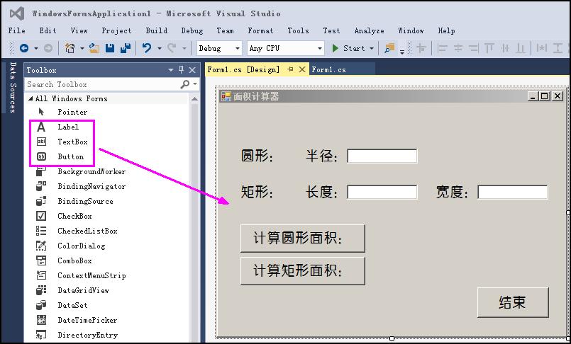Open the Test menu

click(x=331, y=30)
